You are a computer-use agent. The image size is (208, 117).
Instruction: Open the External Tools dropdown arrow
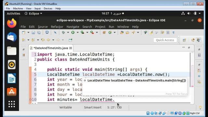click(97, 32)
